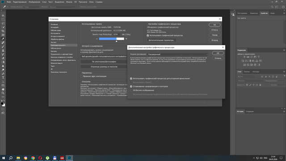Click OK in the Установки window
286x161 pixels.
pos(214,25)
